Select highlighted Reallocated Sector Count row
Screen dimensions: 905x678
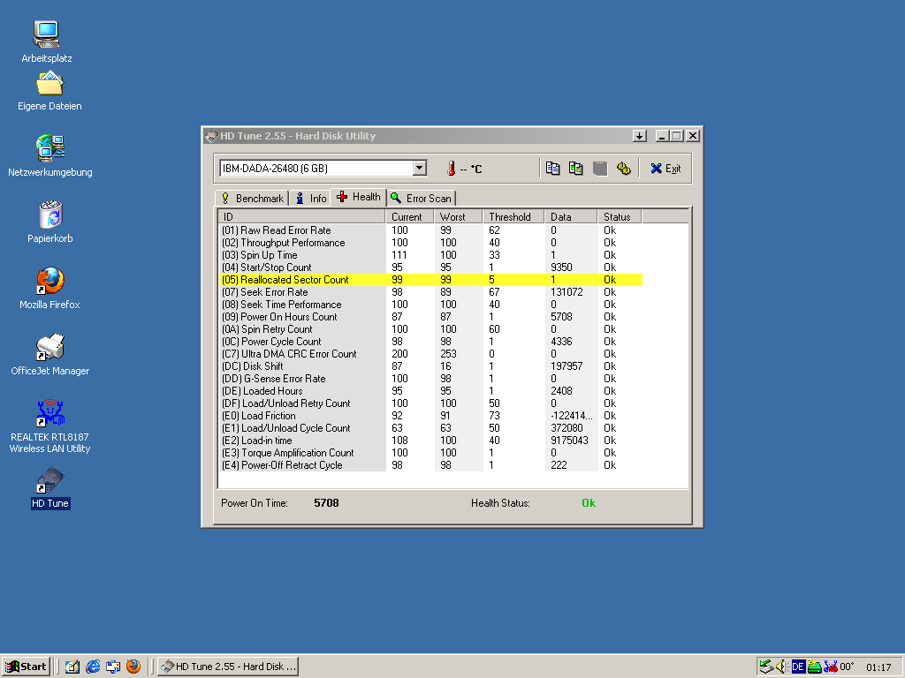430,280
